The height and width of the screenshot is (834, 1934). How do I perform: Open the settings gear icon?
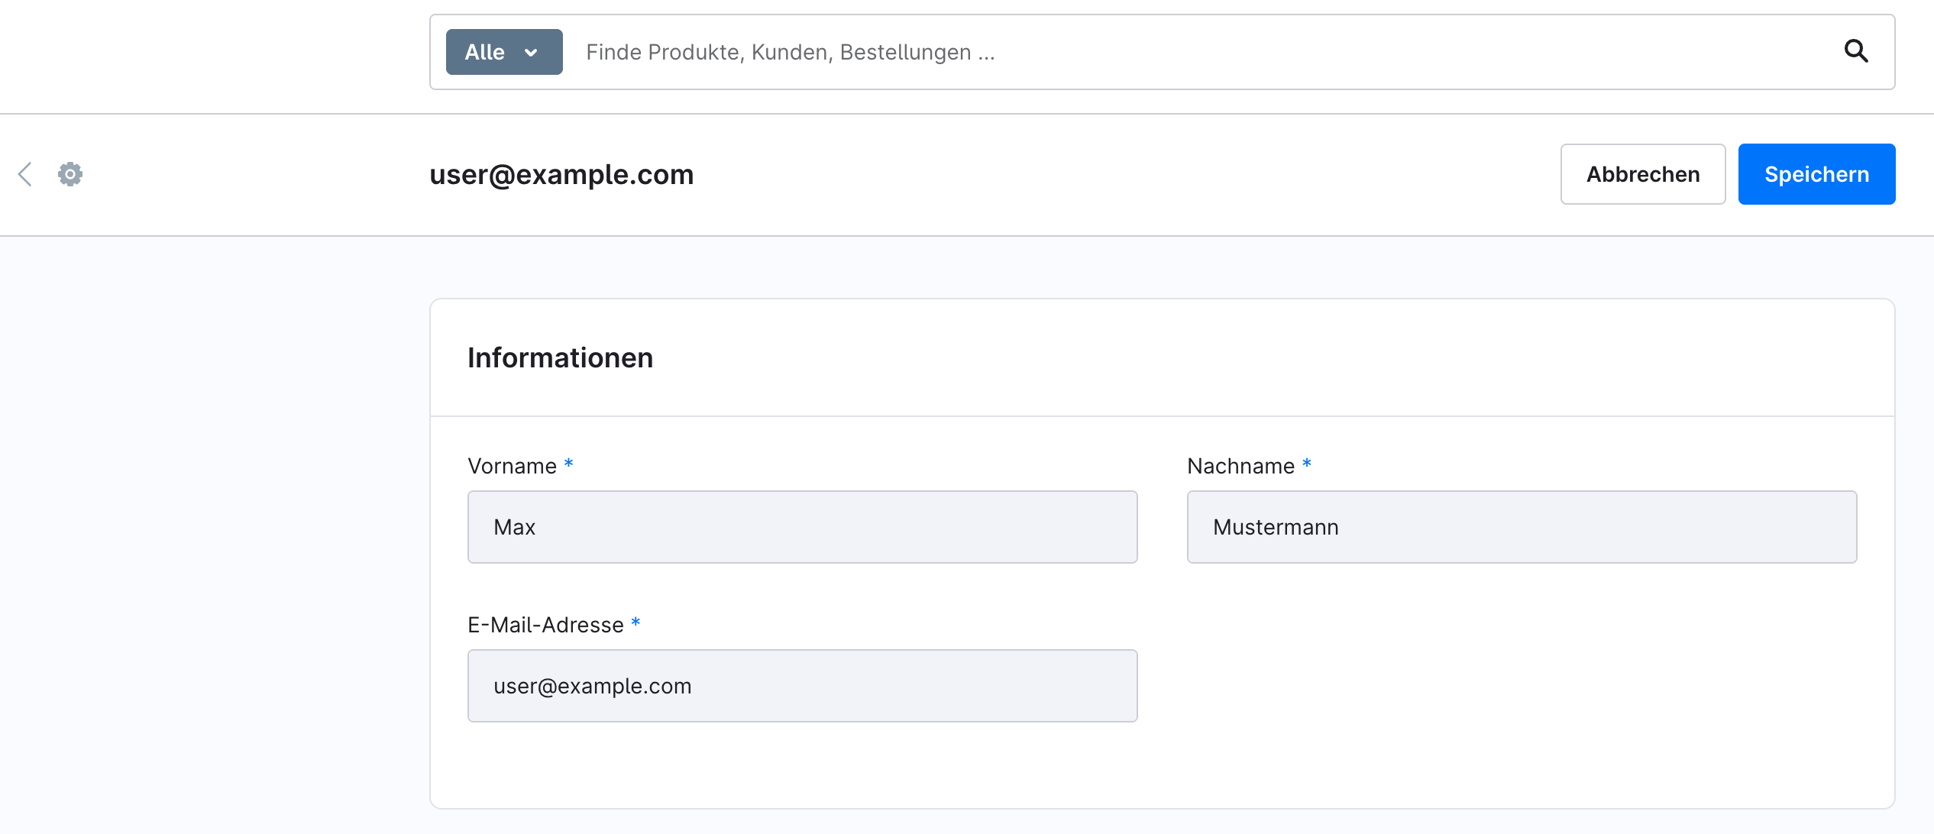[x=70, y=174]
